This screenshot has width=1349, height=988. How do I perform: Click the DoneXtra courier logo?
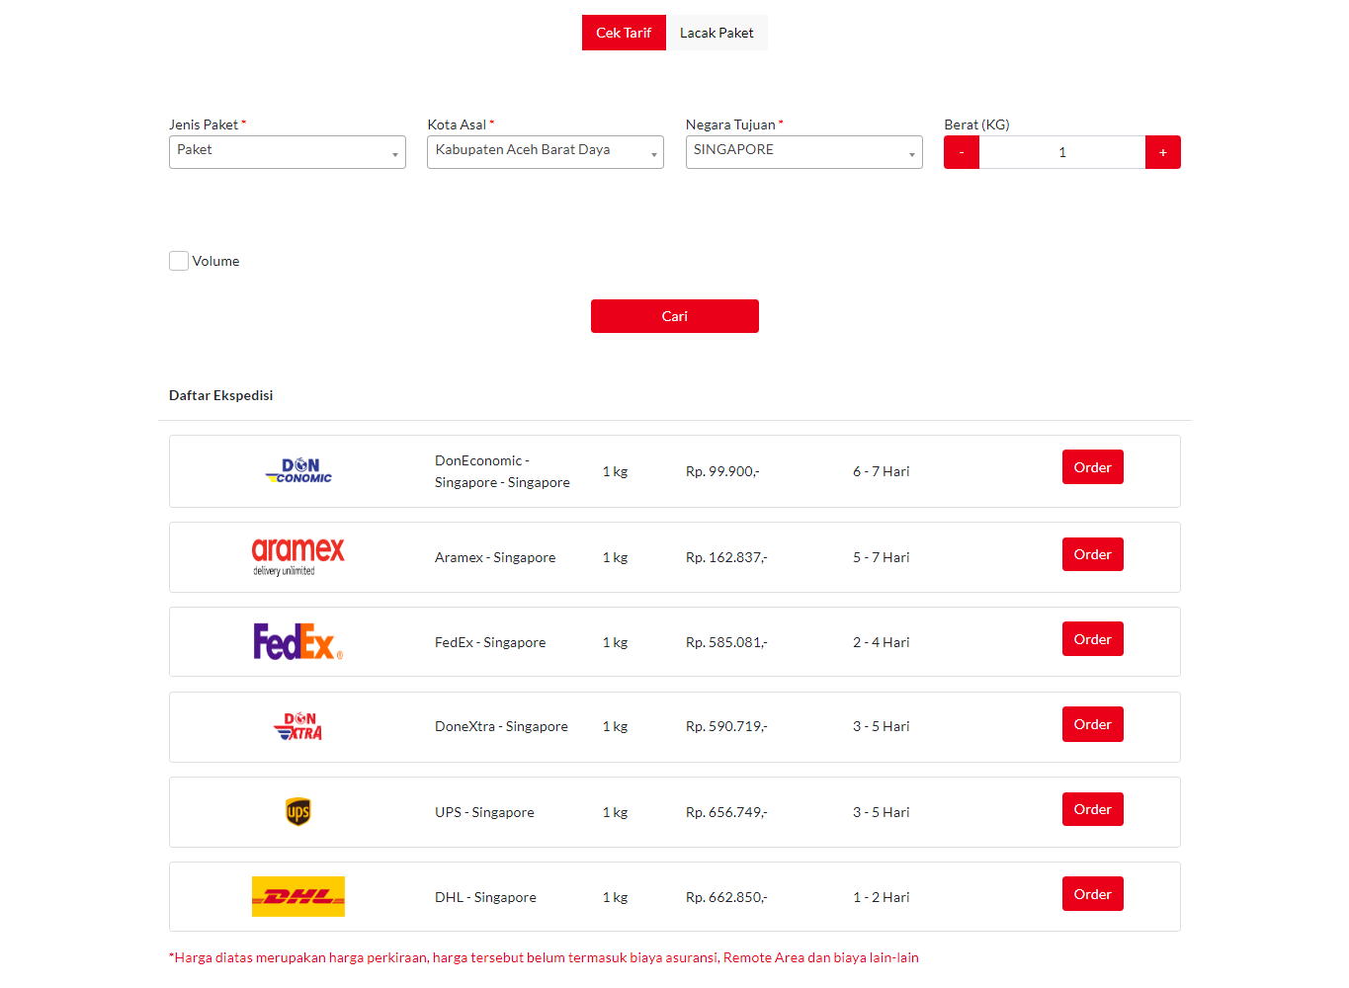pos(298,727)
